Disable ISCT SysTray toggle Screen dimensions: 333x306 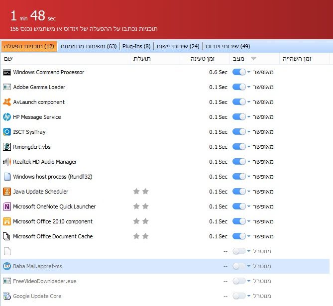(x=239, y=132)
